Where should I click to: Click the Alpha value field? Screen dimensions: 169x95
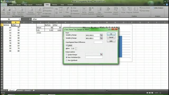[x=74, y=49]
